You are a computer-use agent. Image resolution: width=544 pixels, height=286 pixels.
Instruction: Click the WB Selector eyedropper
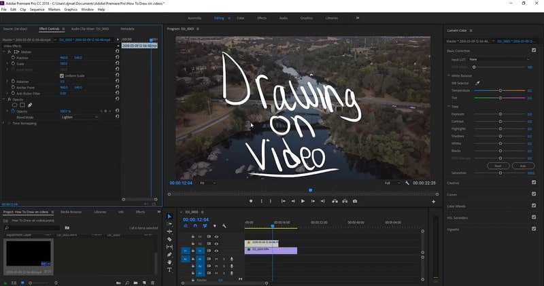(x=477, y=82)
